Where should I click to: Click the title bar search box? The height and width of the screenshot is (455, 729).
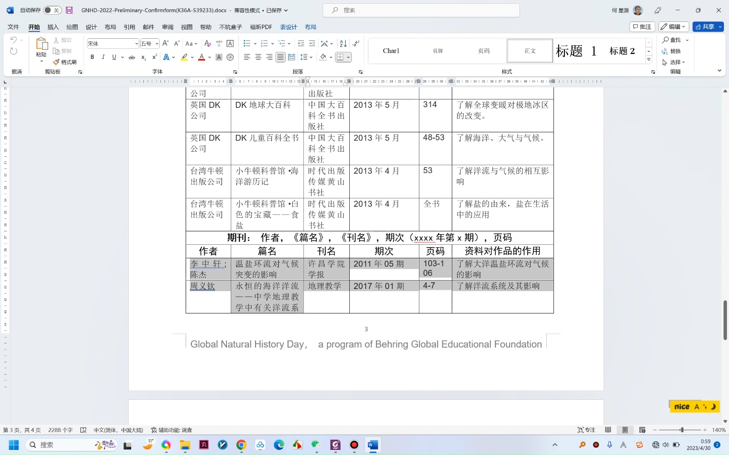point(421,10)
